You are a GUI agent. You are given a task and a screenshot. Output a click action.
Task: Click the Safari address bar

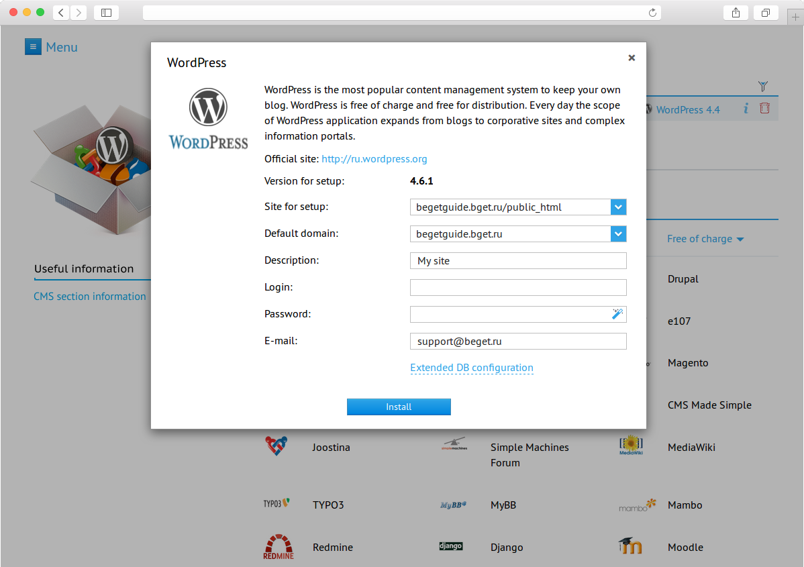pos(402,13)
